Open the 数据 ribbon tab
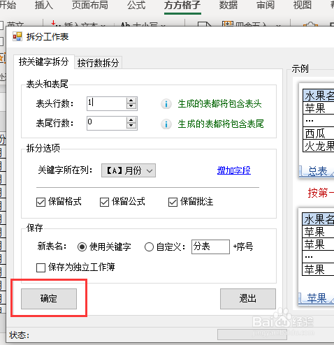The image size is (334, 345). pyautogui.click(x=228, y=5)
